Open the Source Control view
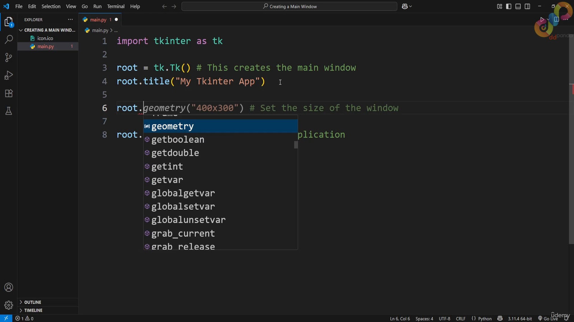Viewport: 574px width, 322px height. tap(9, 57)
